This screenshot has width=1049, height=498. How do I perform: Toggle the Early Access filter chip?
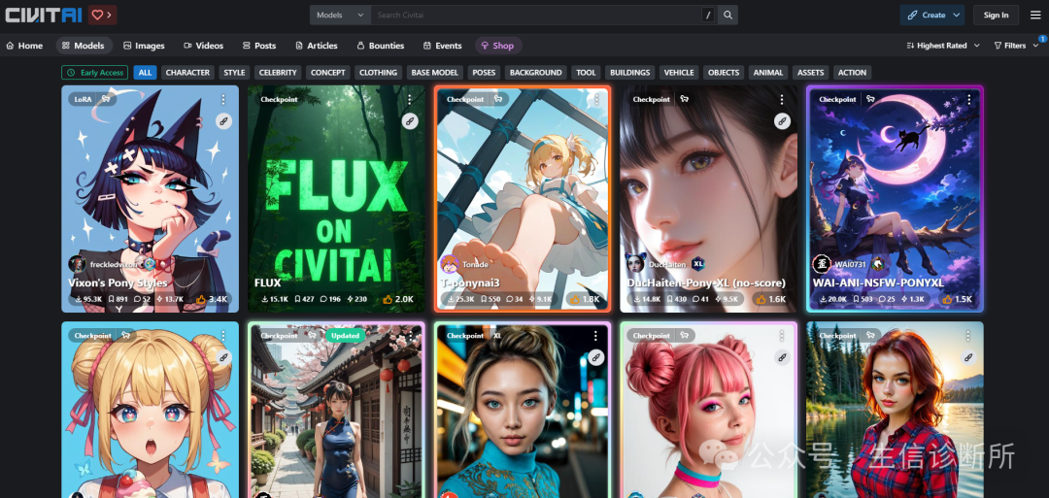point(95,72)
